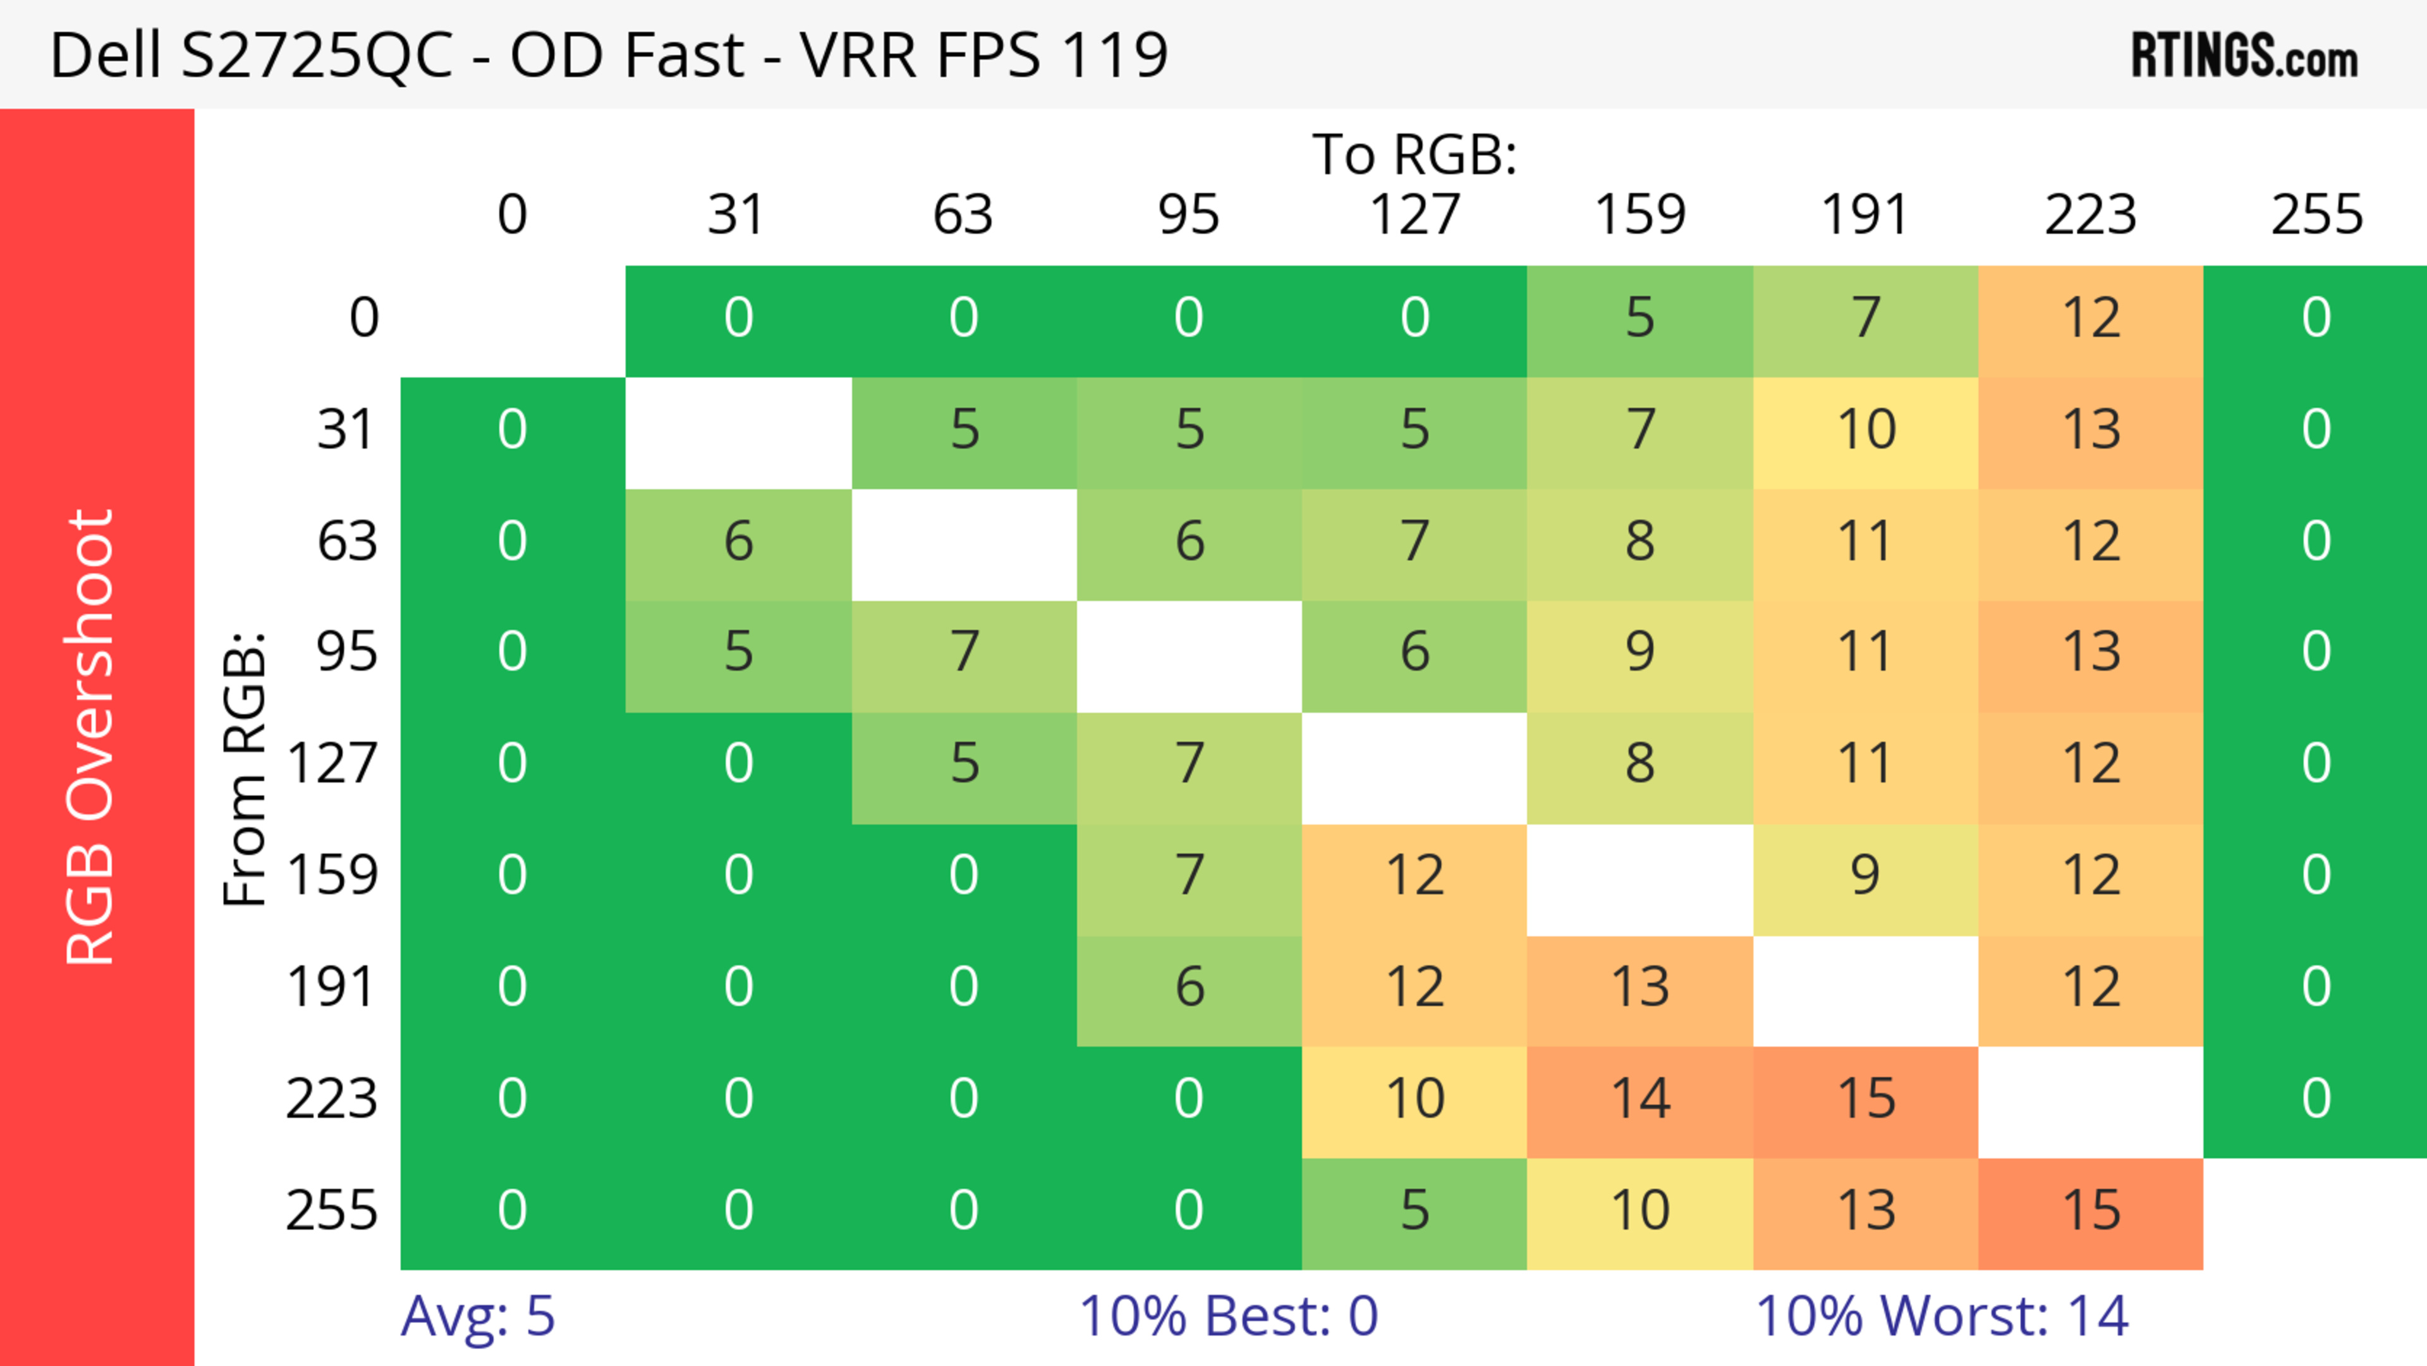
Task: Click the RTINGS.com logo
Action: pos(2243,54)
